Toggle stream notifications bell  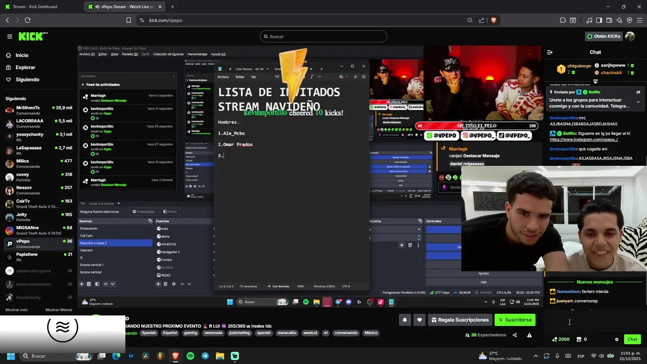pos(405,320)
